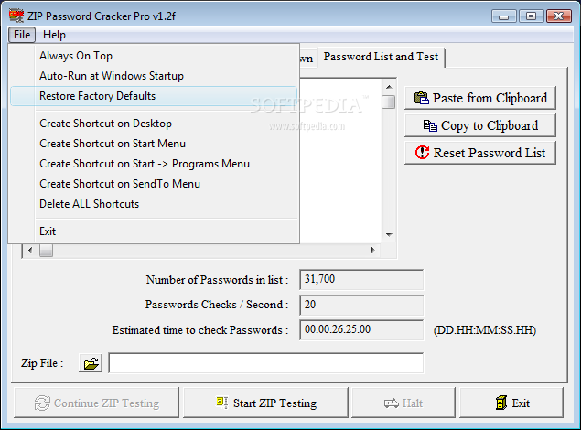Click the vertical scrollbar thumb
The width and height of the screenshot is (581, 430).
point(389,102)
